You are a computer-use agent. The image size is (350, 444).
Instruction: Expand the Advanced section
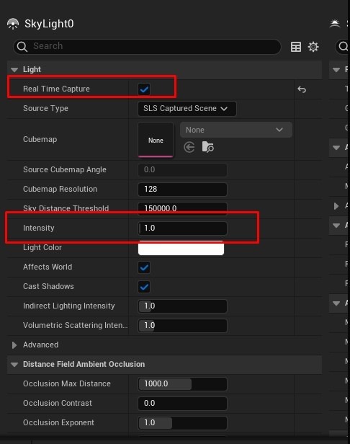pos(14,345)
